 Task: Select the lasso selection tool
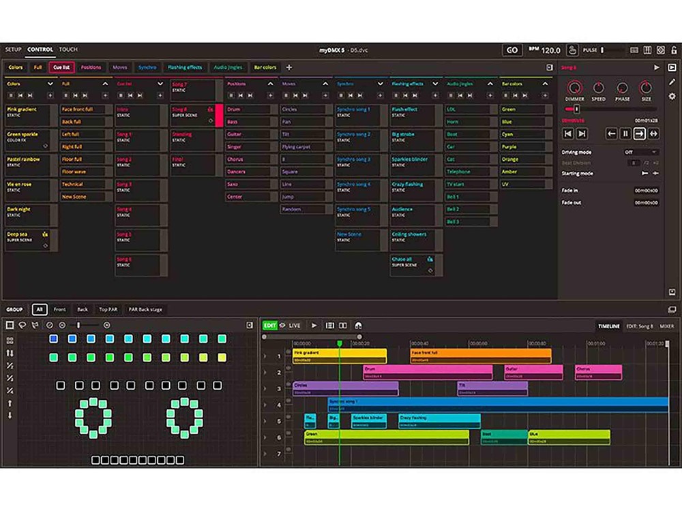click(22, 325)
